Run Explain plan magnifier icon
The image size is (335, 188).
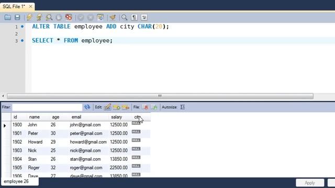click(49, 17)
